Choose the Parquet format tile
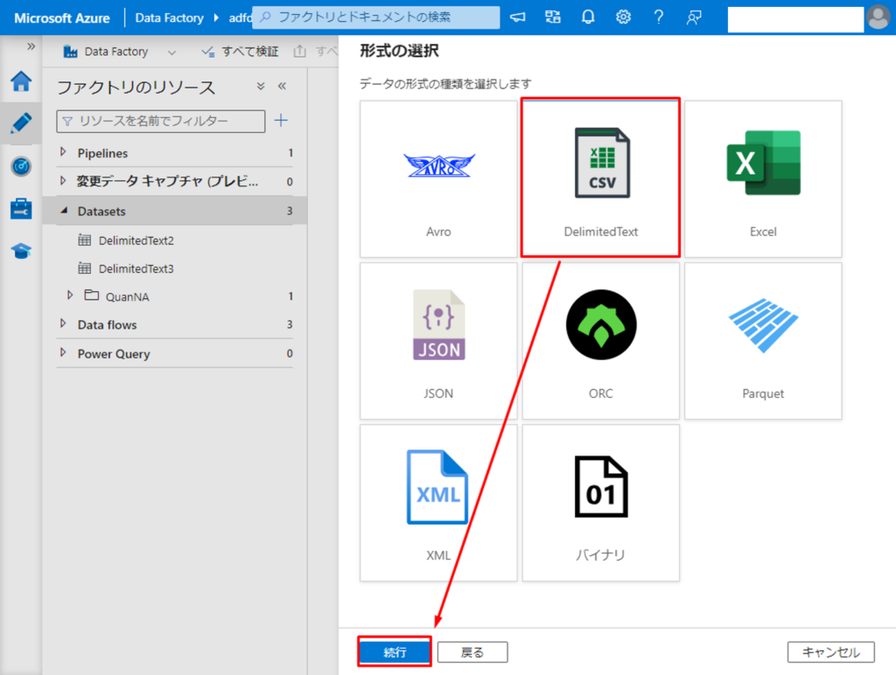This screenshot has width=896, height=675. tap(763, 341)
